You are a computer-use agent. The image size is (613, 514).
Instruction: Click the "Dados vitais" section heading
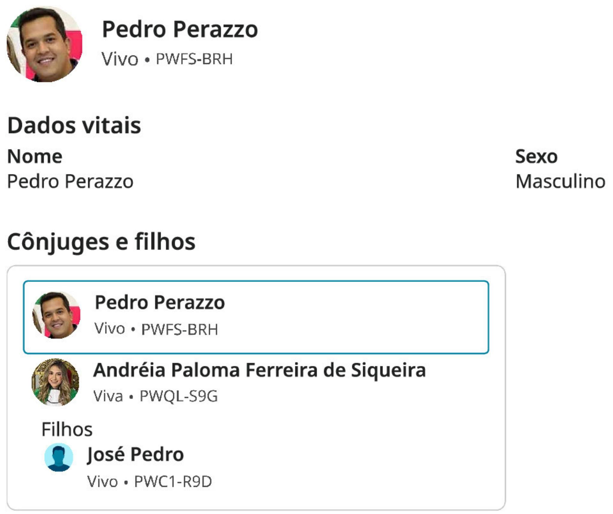(74, 125)
